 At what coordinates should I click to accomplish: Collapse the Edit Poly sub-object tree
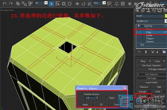pos(142,26)
